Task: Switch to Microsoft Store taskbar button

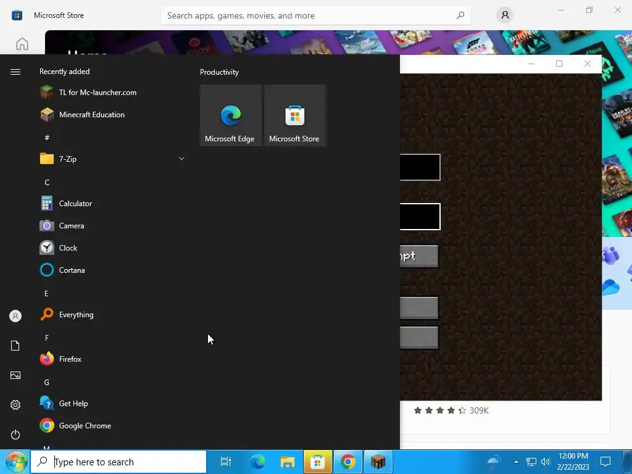Action: point(318,462)
